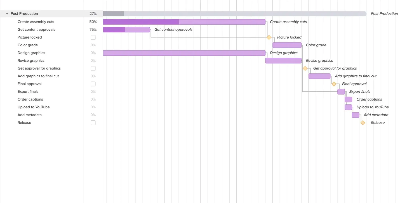Select the Post-Production summary bar
Screen dimensions: 400x203
pos(235,14)
